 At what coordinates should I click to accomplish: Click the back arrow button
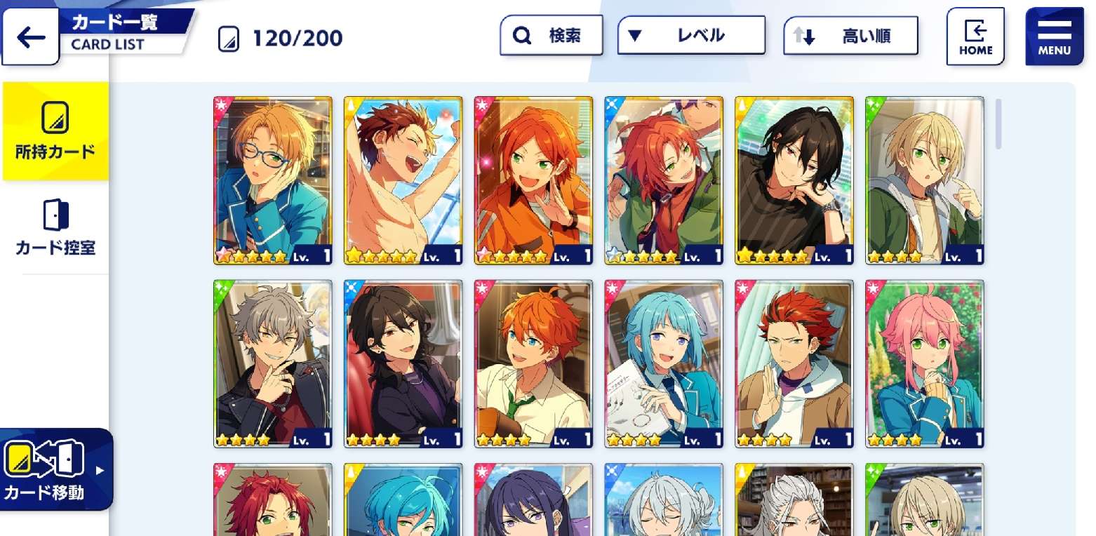[30, 37]
